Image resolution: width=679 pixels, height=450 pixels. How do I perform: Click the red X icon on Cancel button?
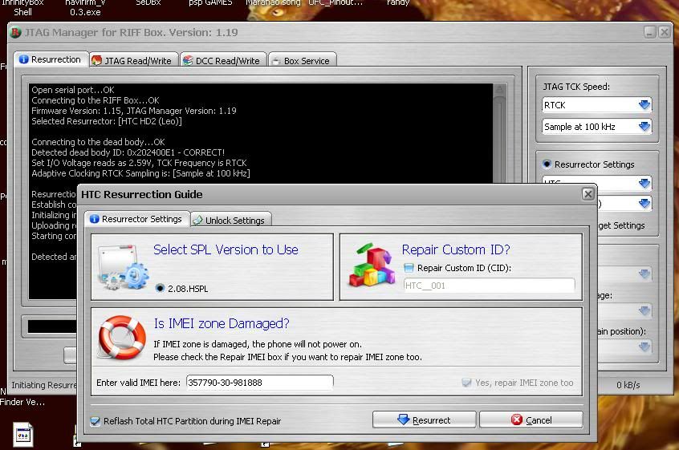tap(516, 420)
